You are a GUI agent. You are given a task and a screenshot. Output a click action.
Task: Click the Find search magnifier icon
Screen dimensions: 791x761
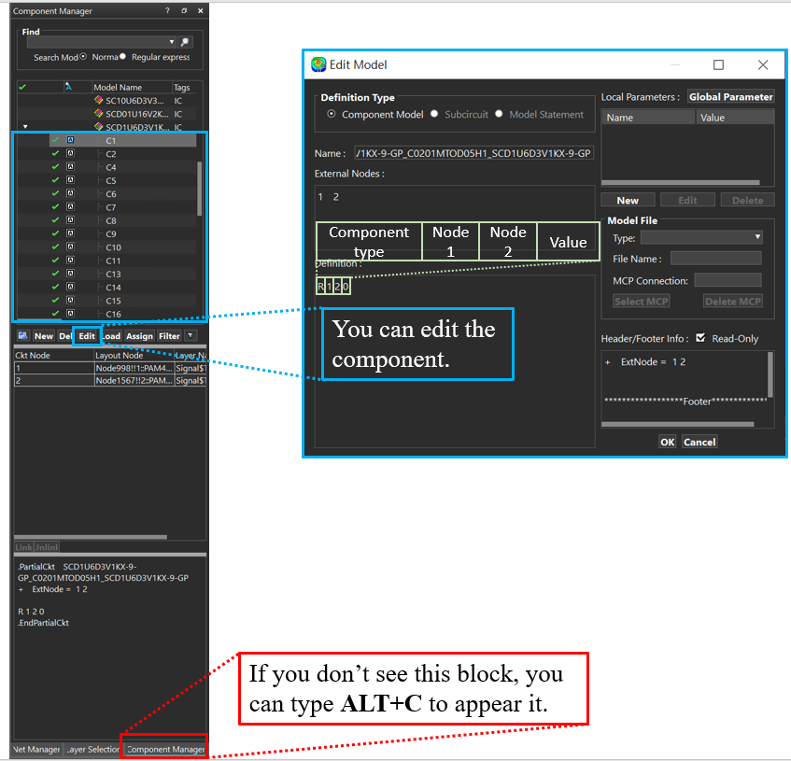pyautogui.click(x=185, y=42)
